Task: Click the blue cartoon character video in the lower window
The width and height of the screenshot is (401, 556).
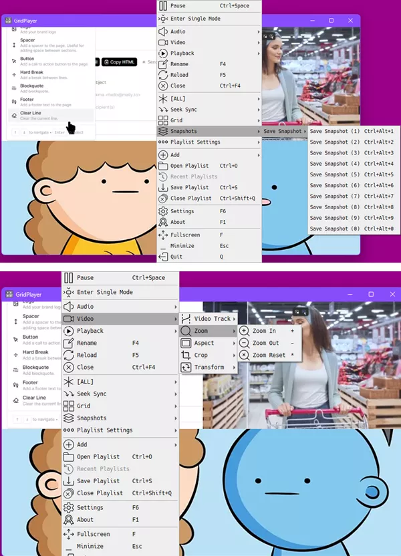Action: pos(301,491)
